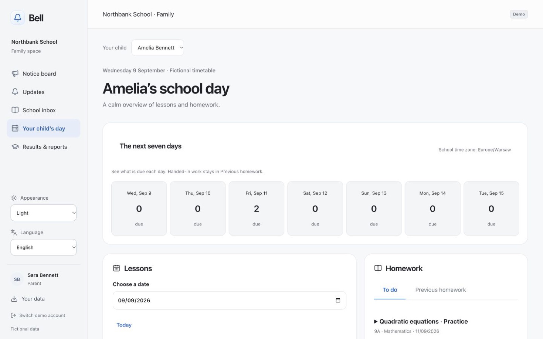The height and width of the screenshot is (339, 543).
Task: Click the School inbox book icon
Action: pyautogui.click(x=15, y=110)
